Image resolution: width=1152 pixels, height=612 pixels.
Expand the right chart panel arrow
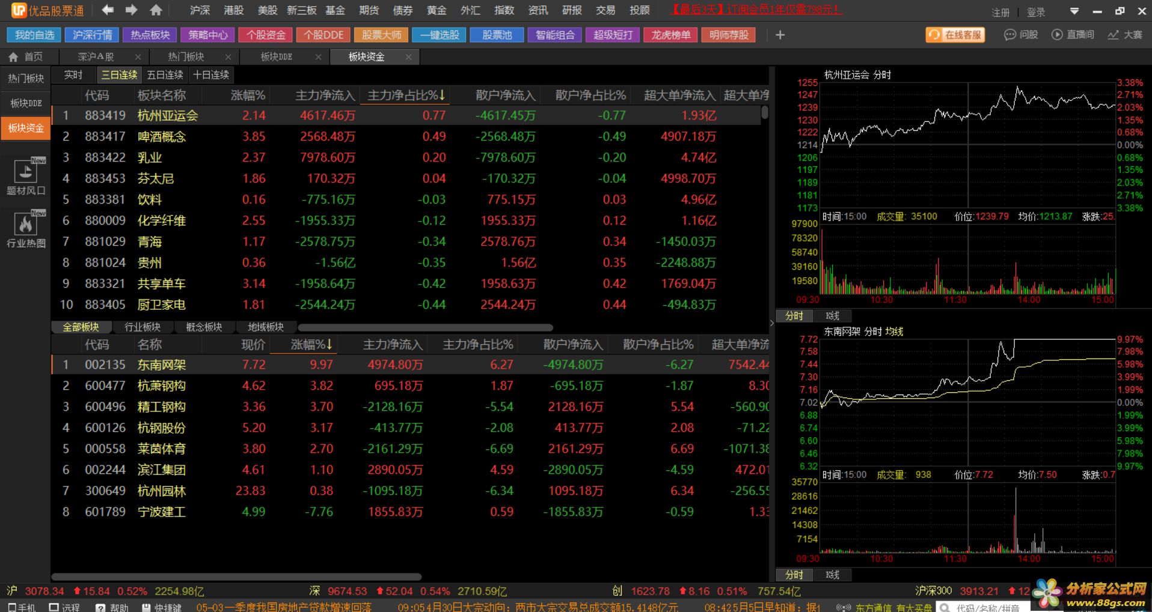(x=771, y=323)
